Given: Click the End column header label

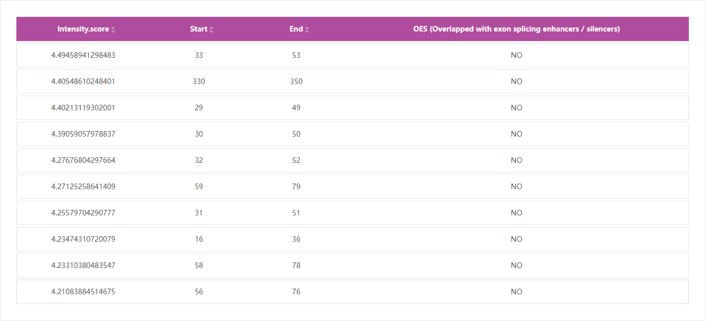Looking at the screenshot, I should [x=296, y=29].
